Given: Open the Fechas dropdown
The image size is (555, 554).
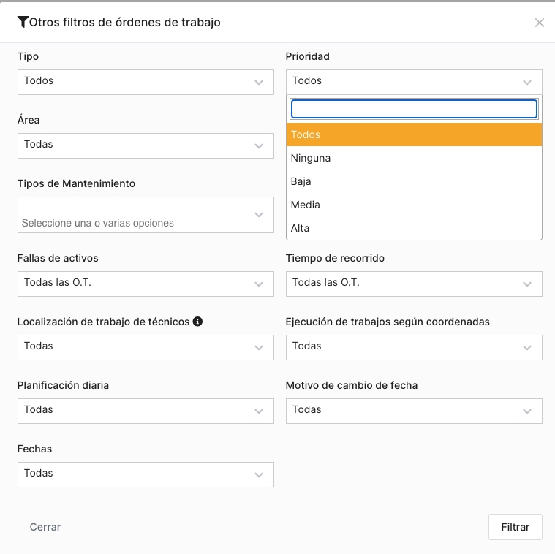Looking at the screenshot, I should tap(146, 474).
